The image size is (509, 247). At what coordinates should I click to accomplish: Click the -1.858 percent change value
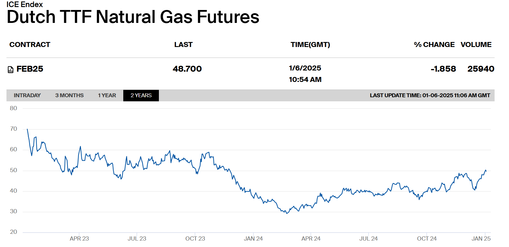click(443, 69)
